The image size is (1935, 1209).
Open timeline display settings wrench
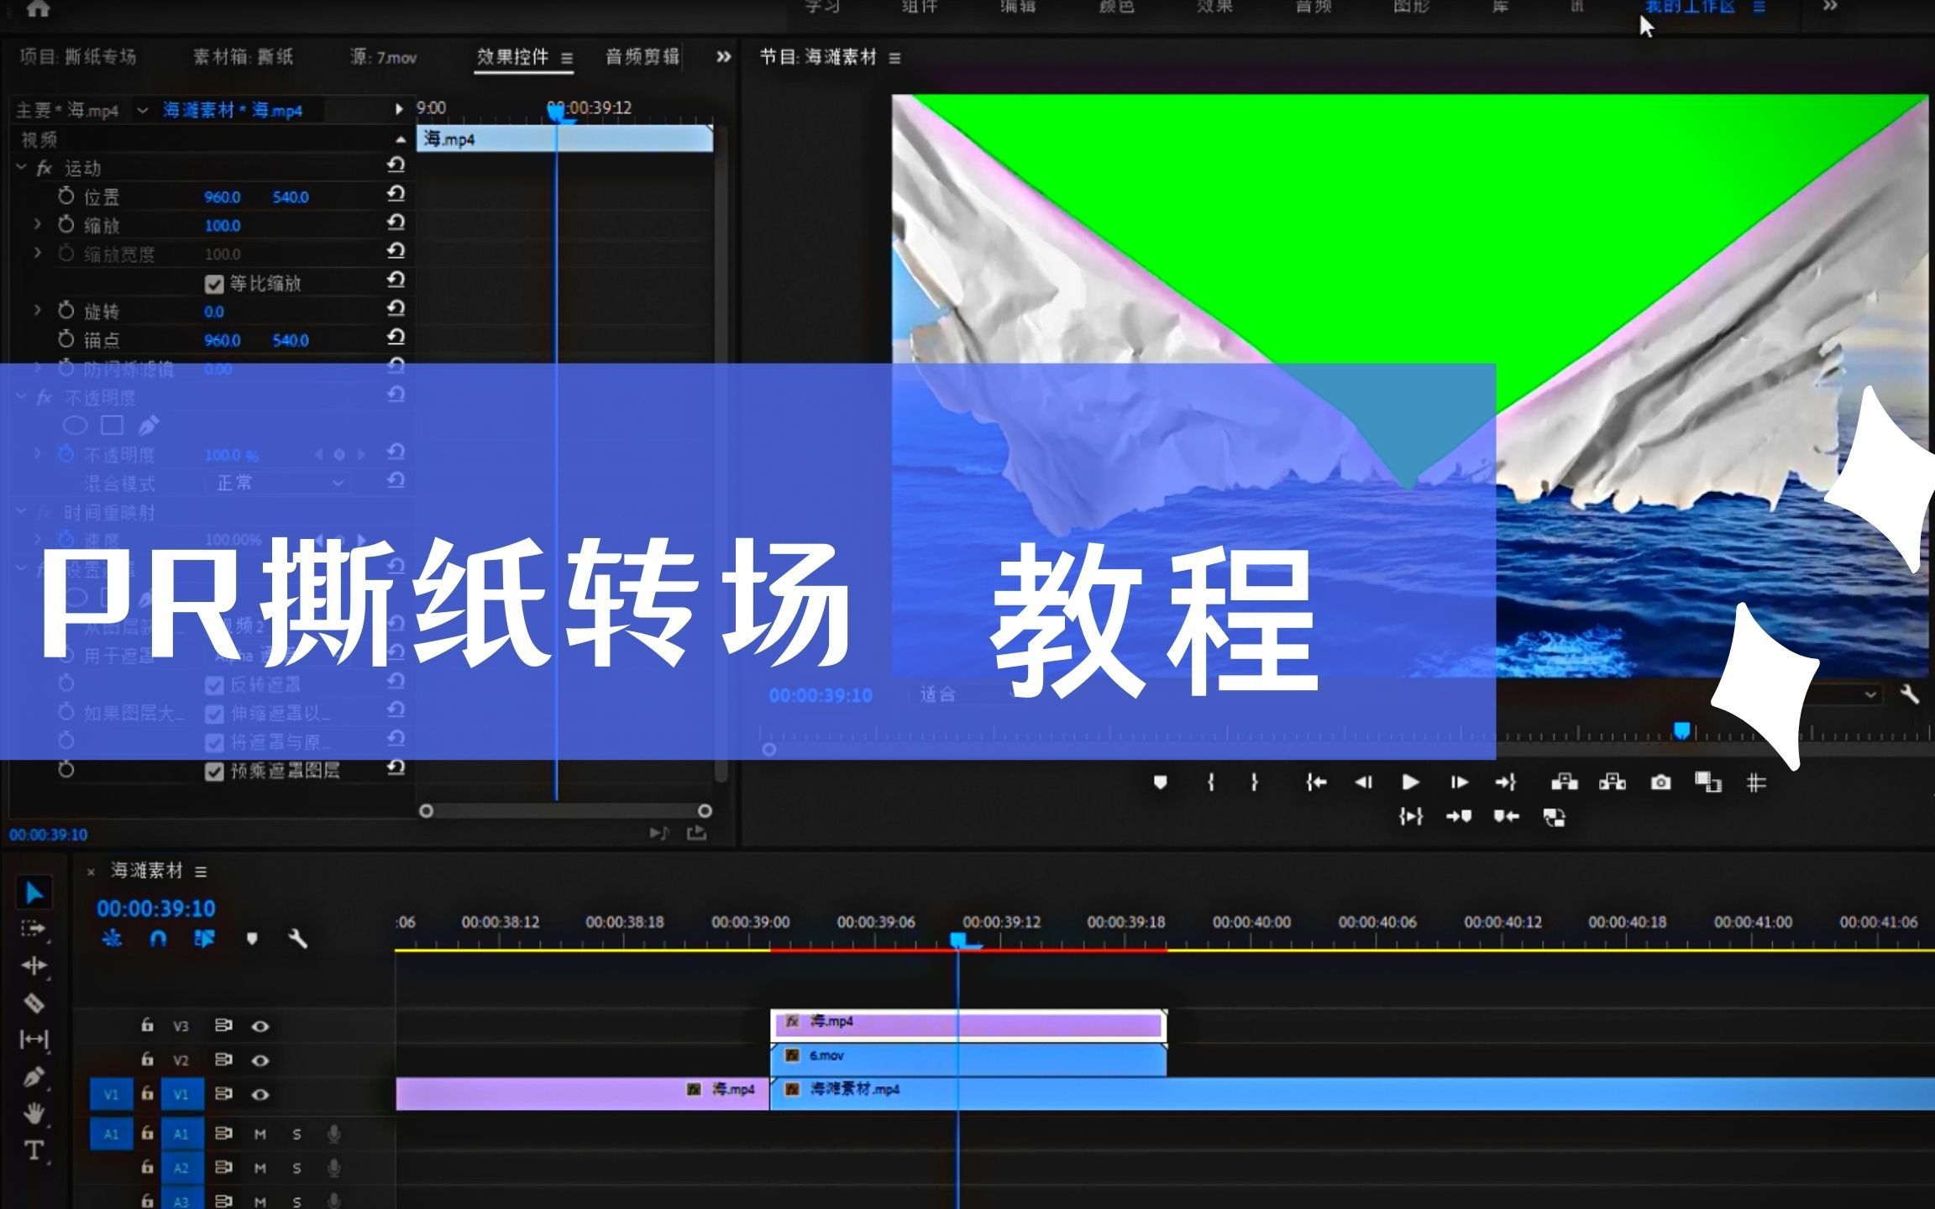click(297, 939)
